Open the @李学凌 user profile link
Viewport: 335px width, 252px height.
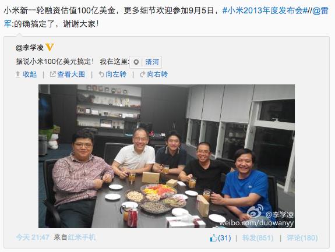pyautogui.click(x=30, y=47)
